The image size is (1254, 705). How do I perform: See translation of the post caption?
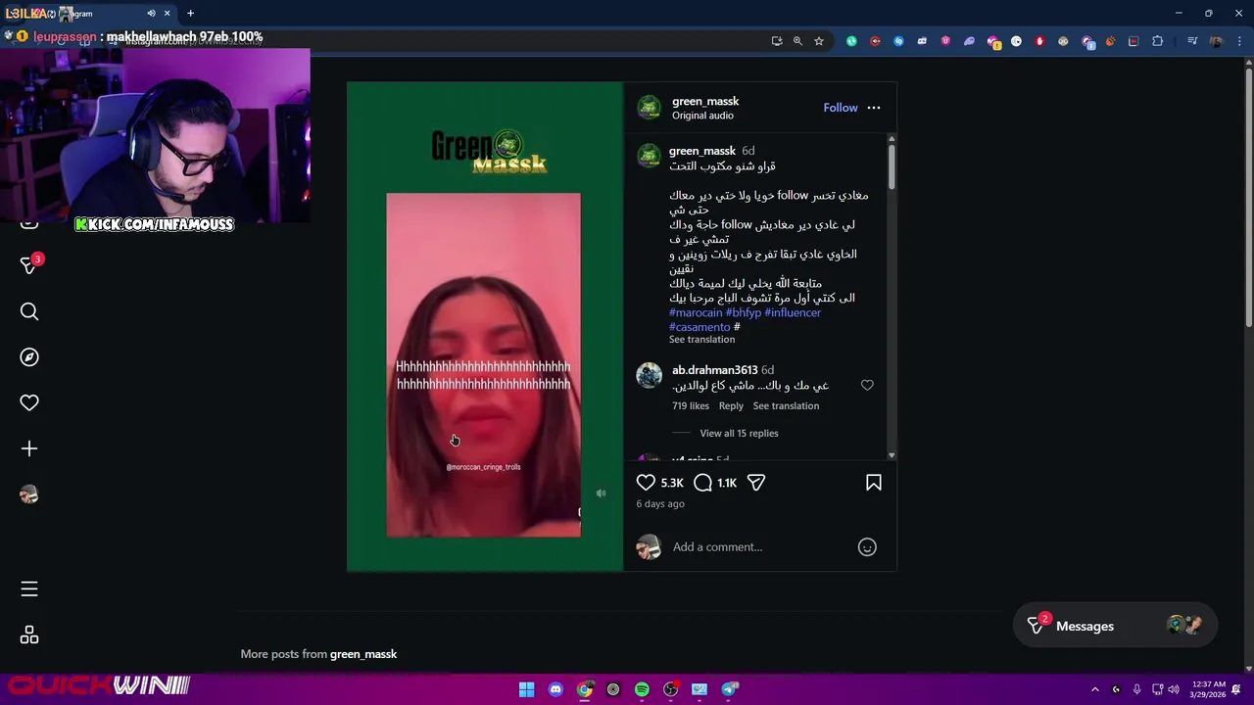click(701, 340)
